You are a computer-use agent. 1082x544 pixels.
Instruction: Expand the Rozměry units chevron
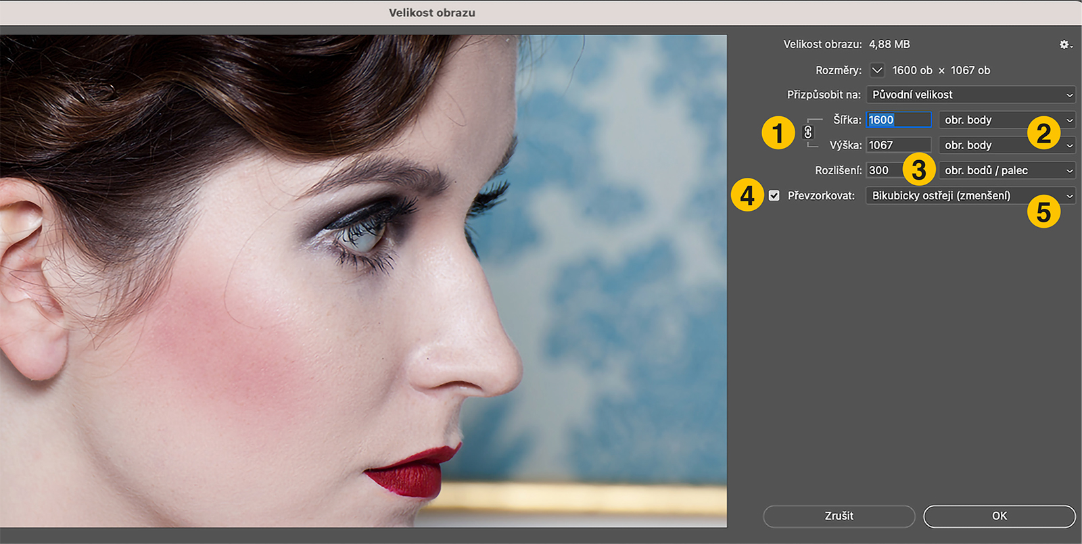point(877,70)
